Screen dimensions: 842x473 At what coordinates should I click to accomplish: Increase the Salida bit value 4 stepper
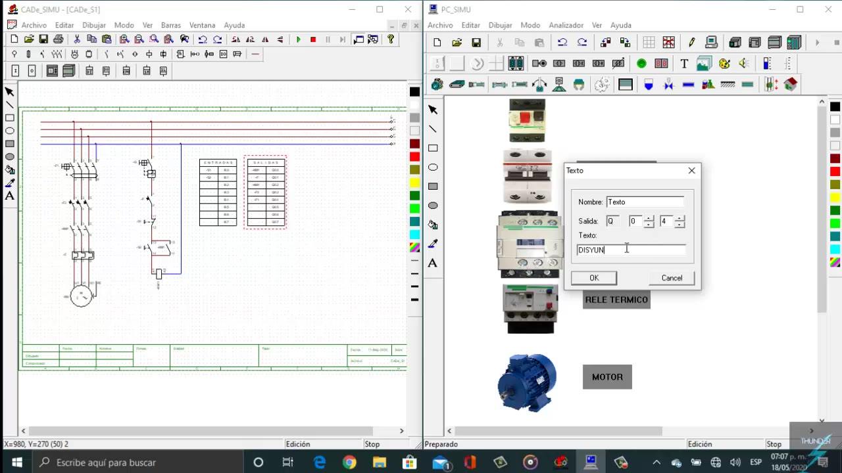[680, 219]
